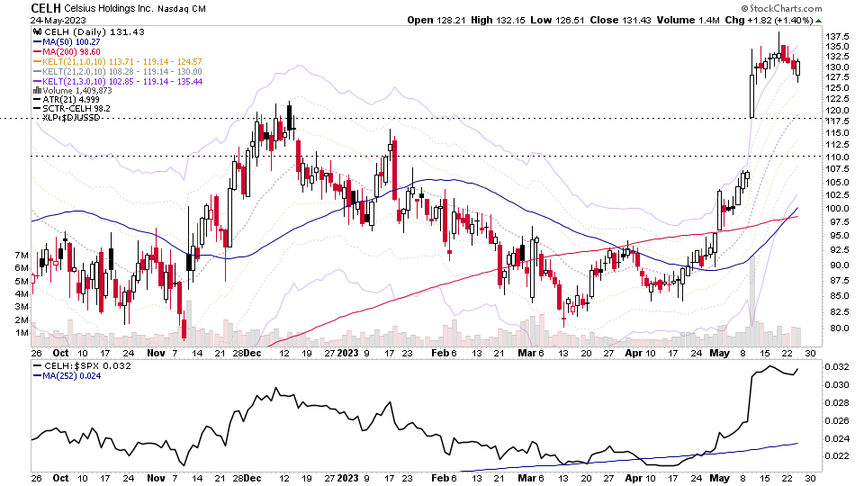864x486 pixels.
Task: Click the 0.026 ratio axis label
Action: coord(837,421)
